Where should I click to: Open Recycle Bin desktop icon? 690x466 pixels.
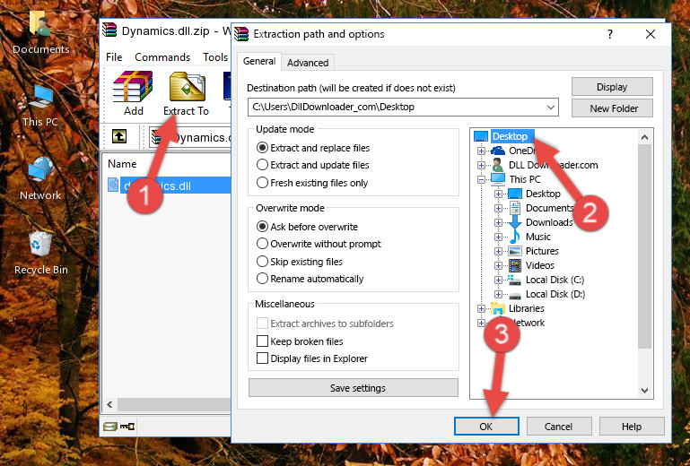[40, 254]
